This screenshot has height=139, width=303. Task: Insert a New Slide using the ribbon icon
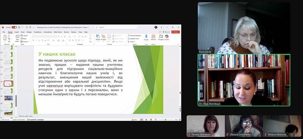17,38
